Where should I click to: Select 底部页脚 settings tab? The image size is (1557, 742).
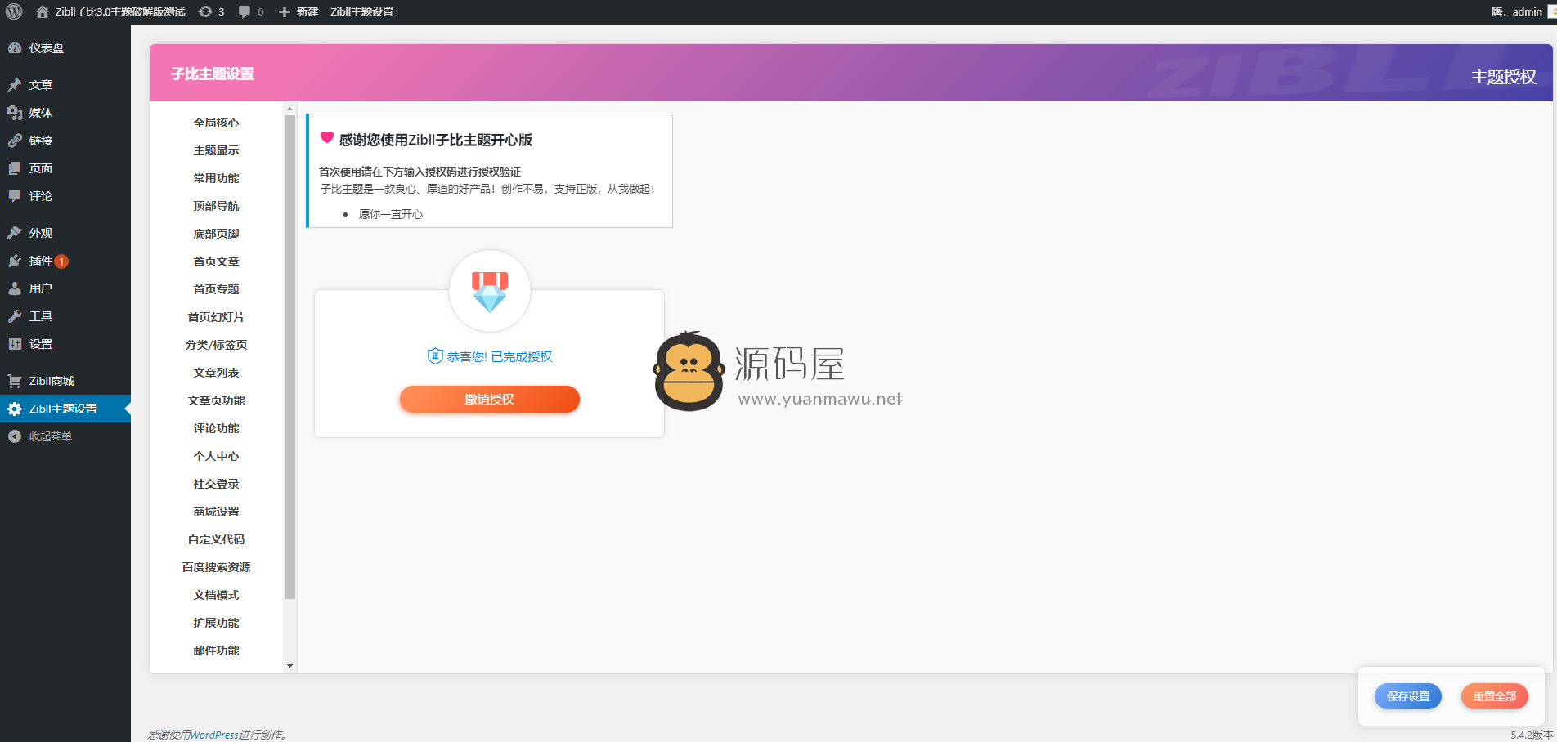(x=216, y=234)
